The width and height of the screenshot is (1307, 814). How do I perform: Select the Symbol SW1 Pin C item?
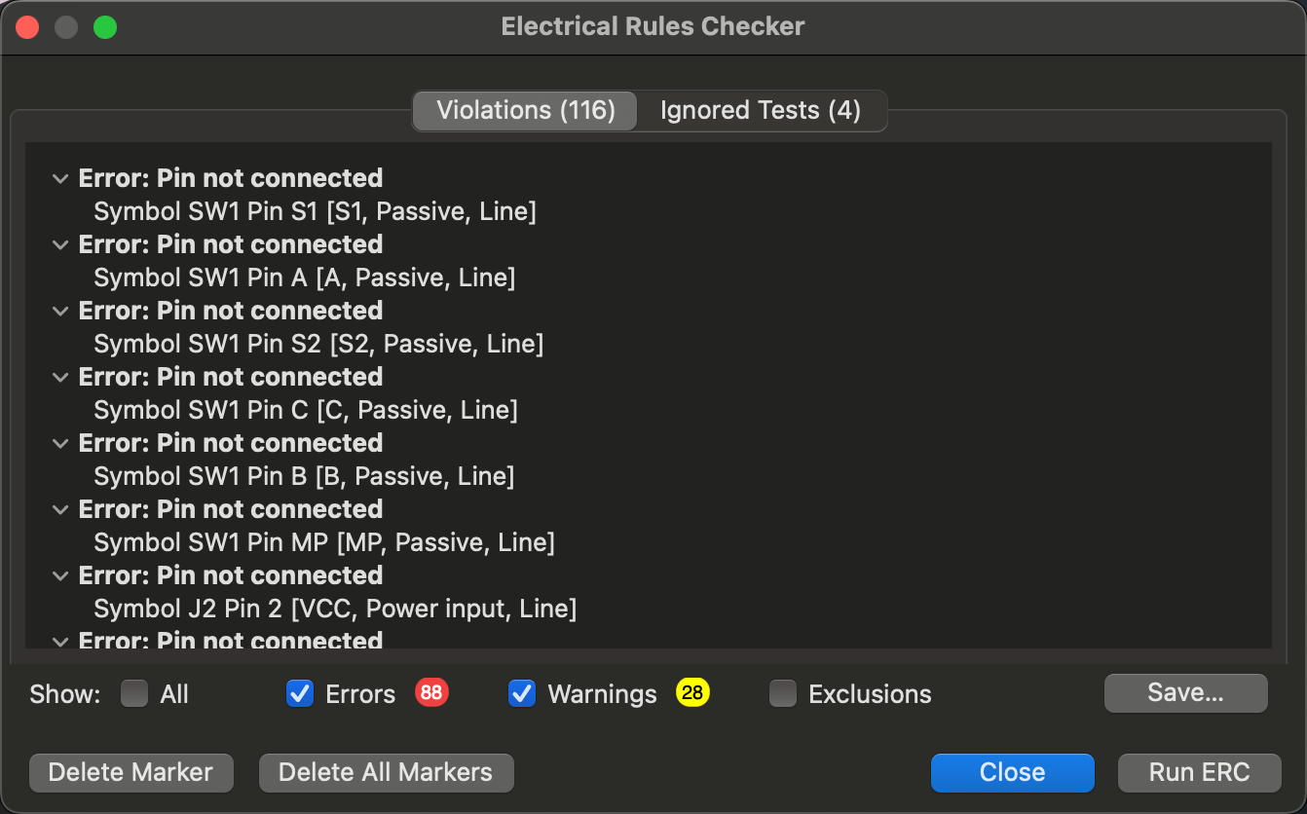(306, 410)
